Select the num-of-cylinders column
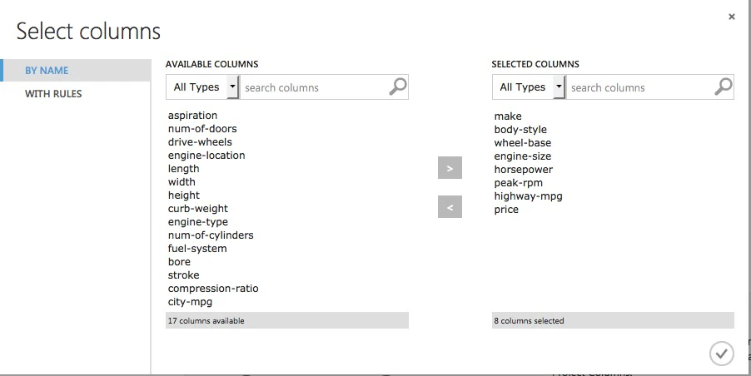Image resolution: width=751 pixels, height=376 pixels. [x=211, y=235]
